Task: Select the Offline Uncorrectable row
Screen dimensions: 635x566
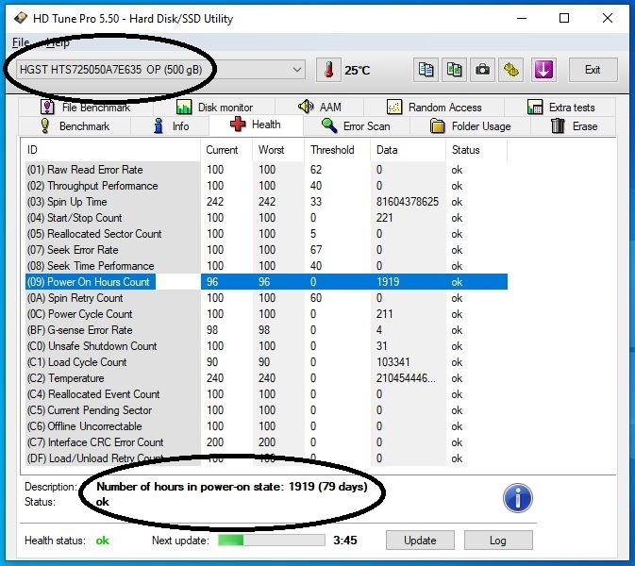Action: [x=266, y=426]
